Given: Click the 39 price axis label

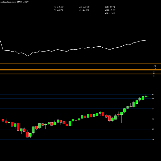Looking at the screenshot, I should tap(153, 109).
